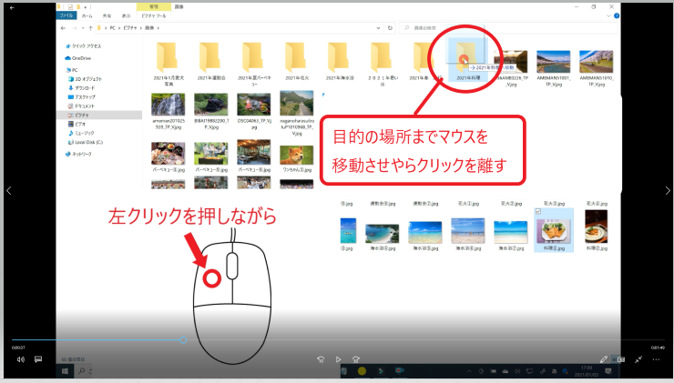This screenshot has height=383, width=674.
Task: Skip backward with the rewind button
Action: (322, 359)
